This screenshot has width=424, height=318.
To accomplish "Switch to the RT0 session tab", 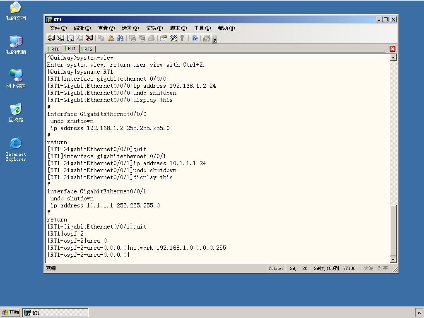I will tap(54, 49).
